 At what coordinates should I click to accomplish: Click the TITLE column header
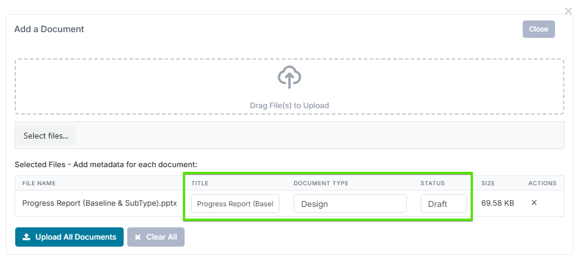200,183
